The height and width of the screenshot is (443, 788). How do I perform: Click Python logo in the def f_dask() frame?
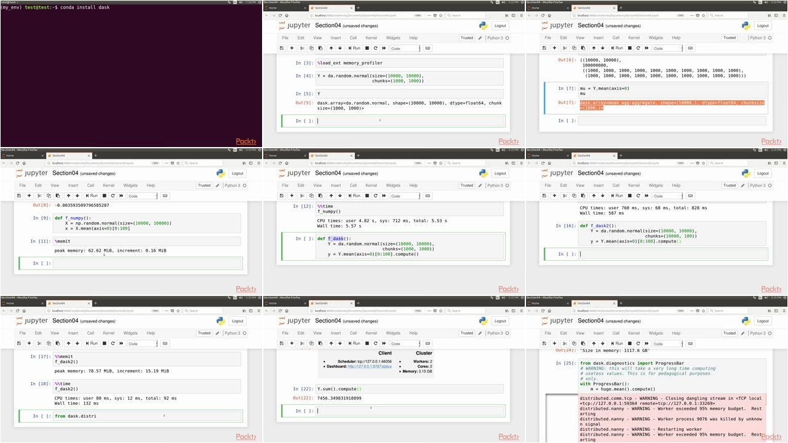(x=483, y=174)
